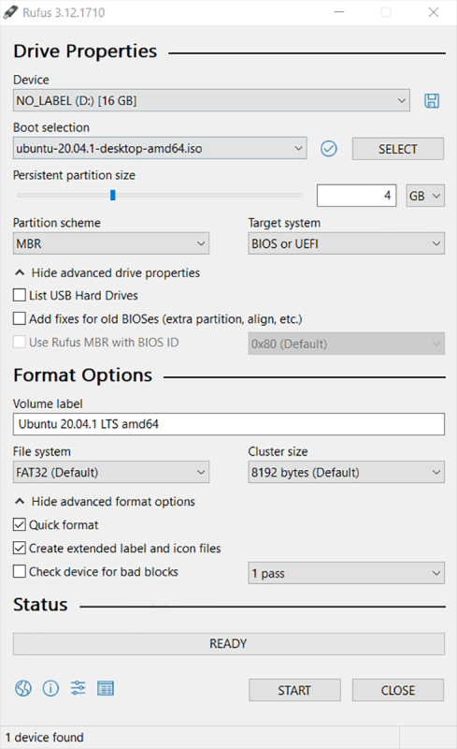This screenshot has height=749, width=457.
Task: Open the About info icon
Action: [50, 688]
